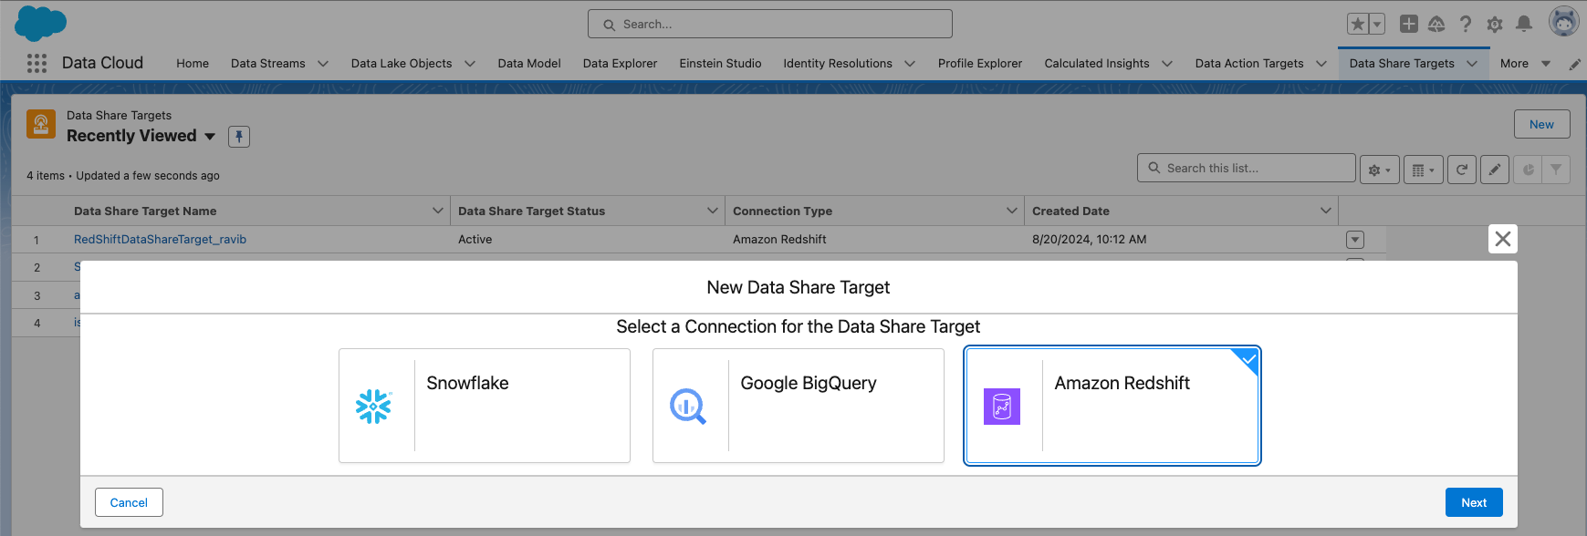1587x536 pixels.
Task: Click the favorites star icon
Action: click(x=1358, y=25)
